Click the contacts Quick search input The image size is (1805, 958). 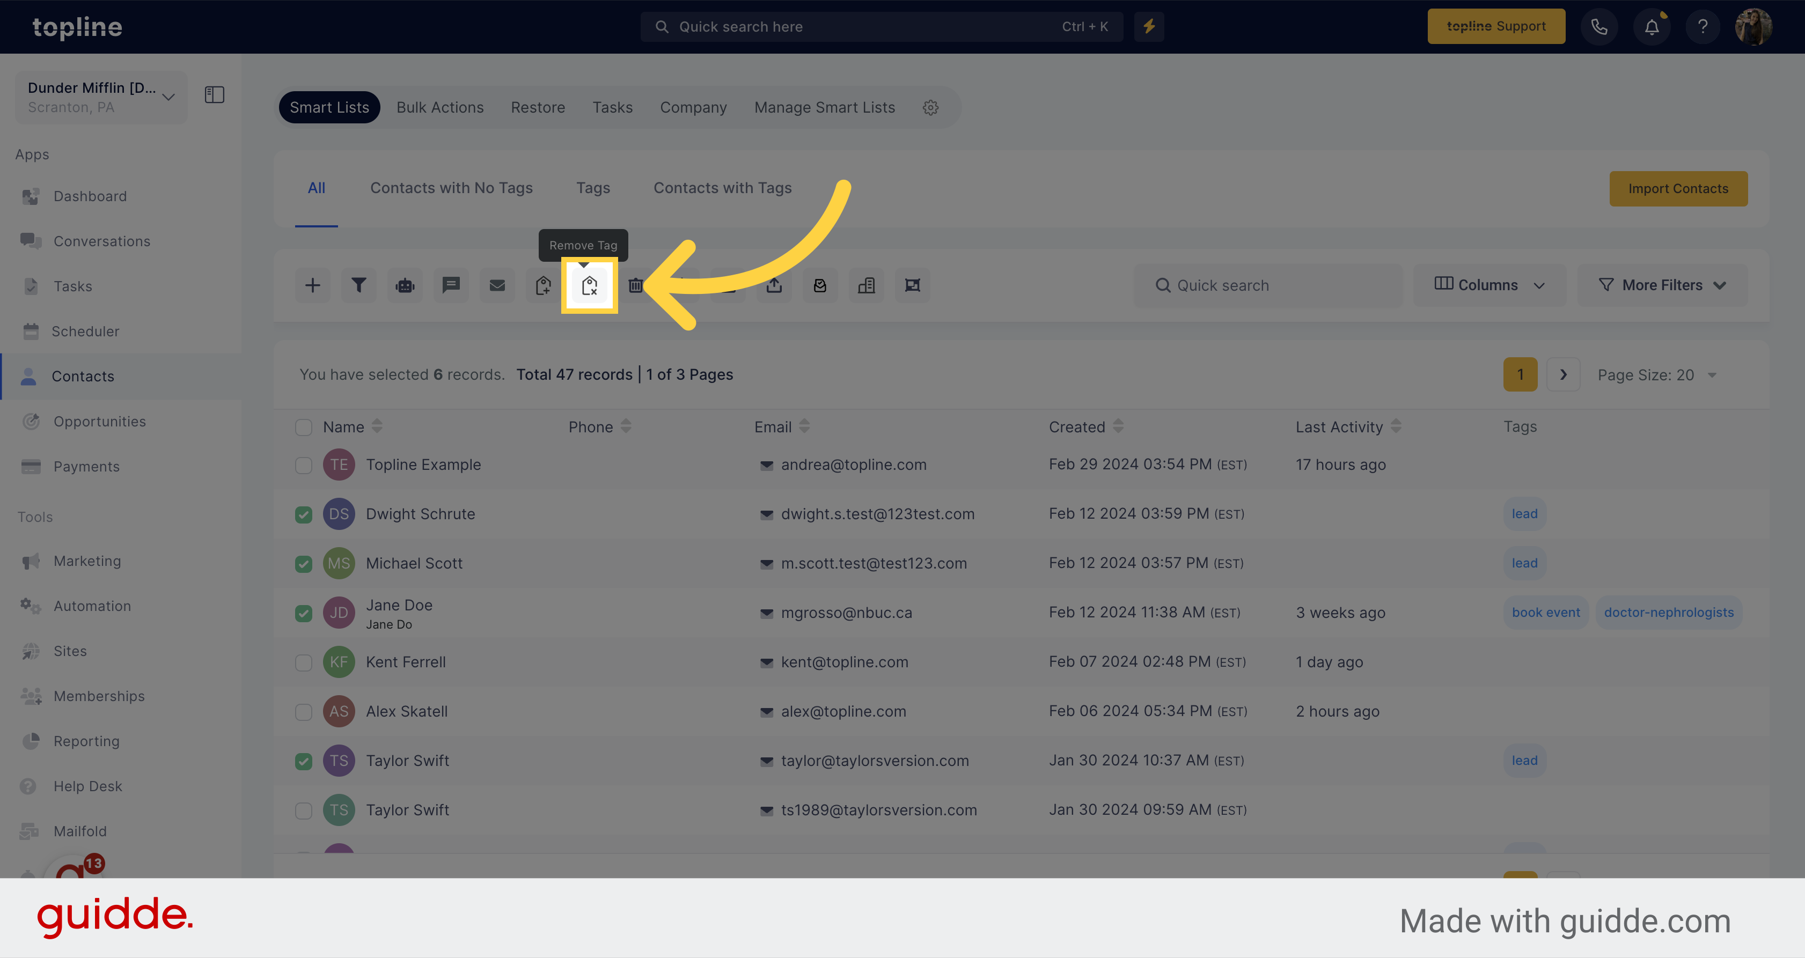tap(1268, 286)
